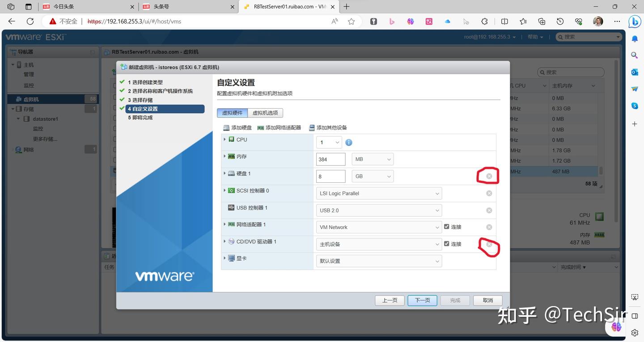Toggle 连接 checkbox for 网络适配器 1

point(446,227)
